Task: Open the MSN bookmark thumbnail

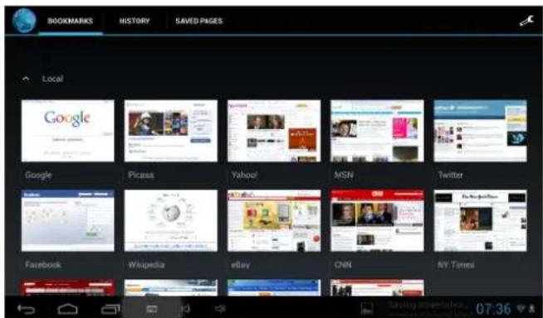Action: [x=377, y=131]
